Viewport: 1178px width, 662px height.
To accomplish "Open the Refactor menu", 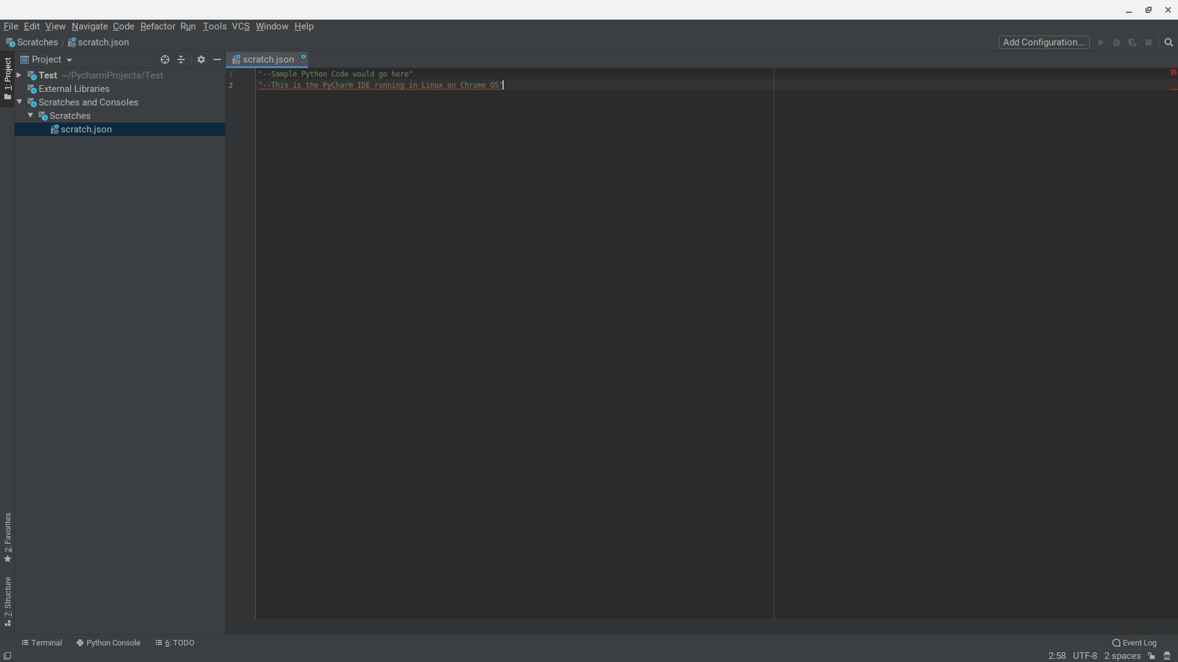I will (x=157, y=26).
